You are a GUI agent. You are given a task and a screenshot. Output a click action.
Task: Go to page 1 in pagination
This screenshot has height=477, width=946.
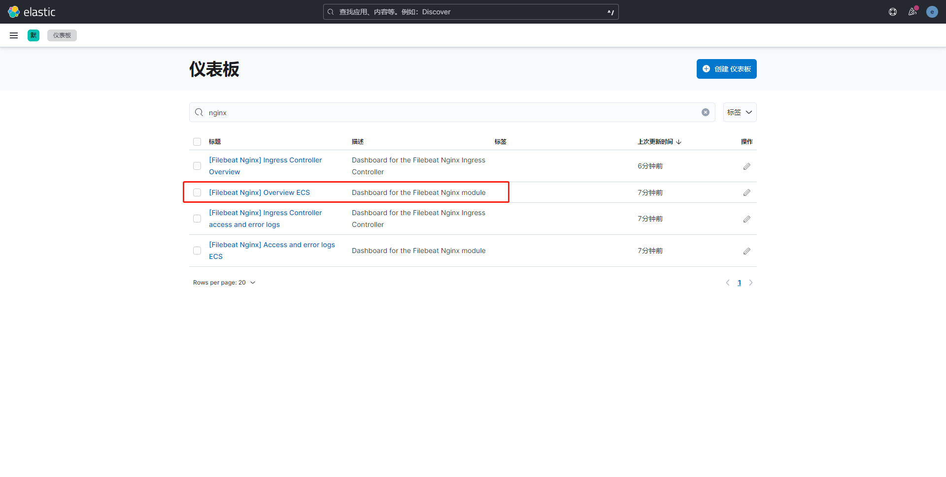[739, 283]
